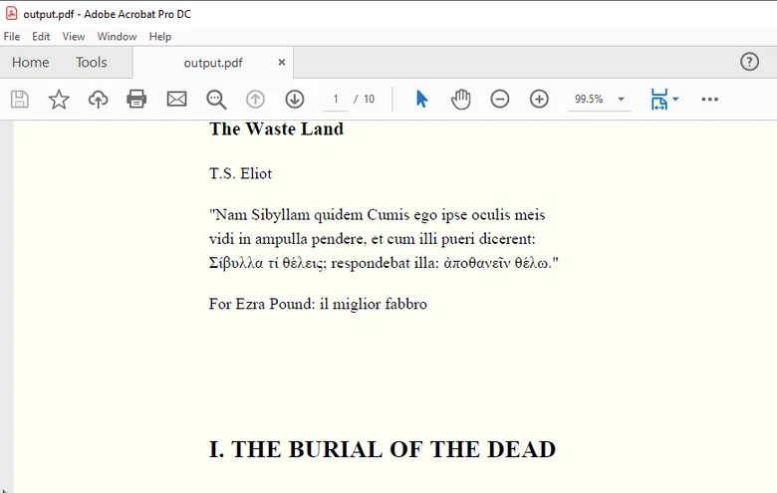This screenshot has height=493, width=777.
Task: Open the zoom level dropdown arrow
Action: 621,99
